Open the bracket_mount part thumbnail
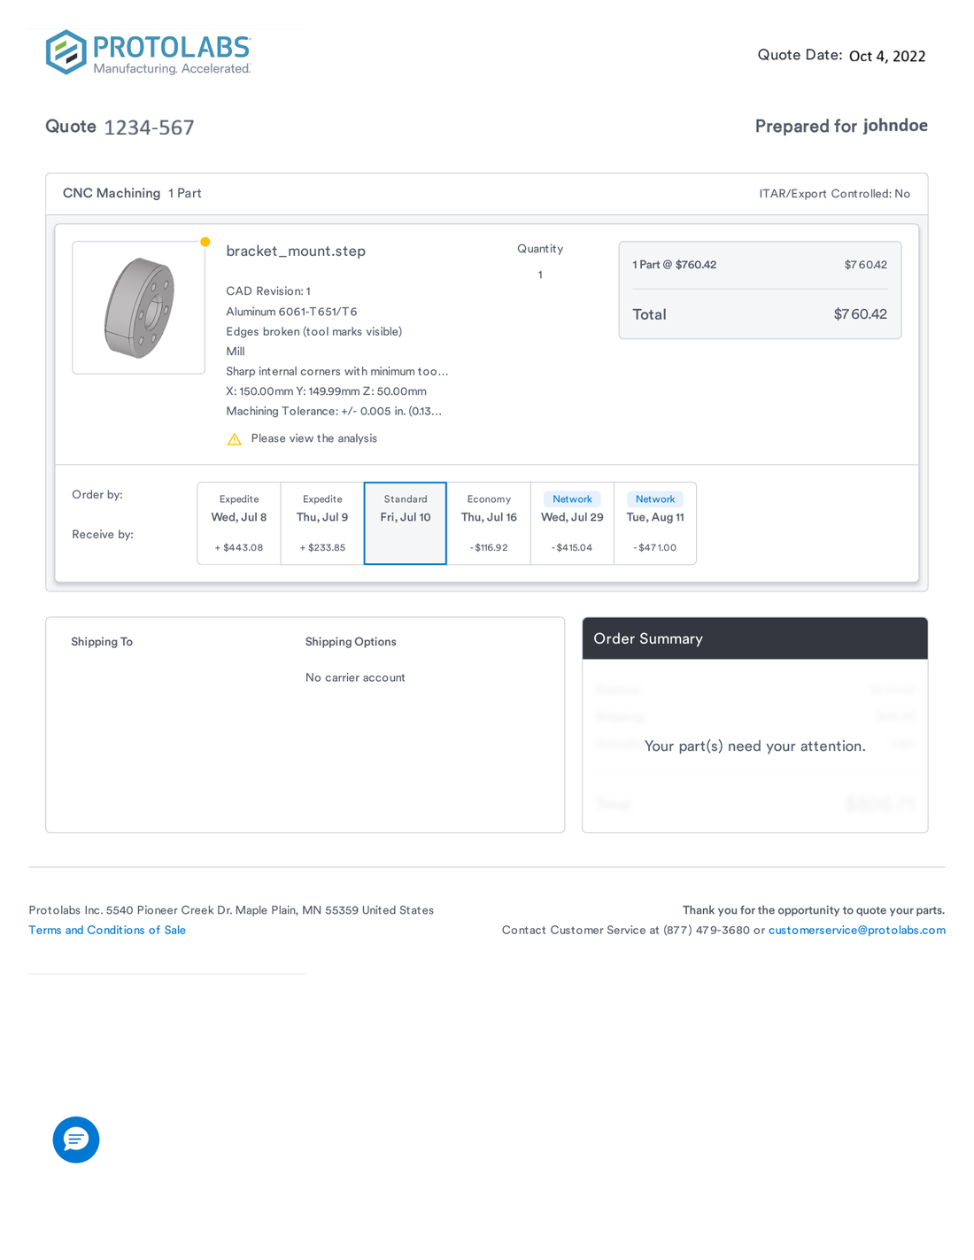This screenshot has height=1260, width=974. click(139, 307)
